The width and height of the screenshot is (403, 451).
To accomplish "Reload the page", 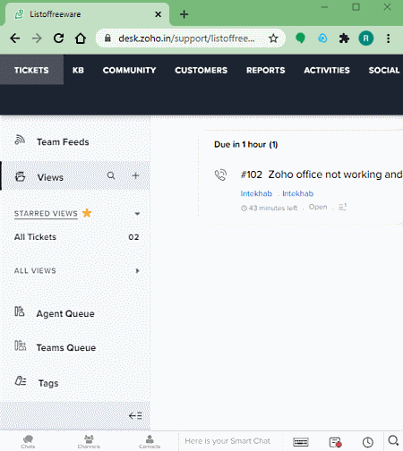I will coord(58,38).
